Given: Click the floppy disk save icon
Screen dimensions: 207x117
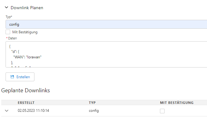Looking at the screenshot, I should click(12, 77).
